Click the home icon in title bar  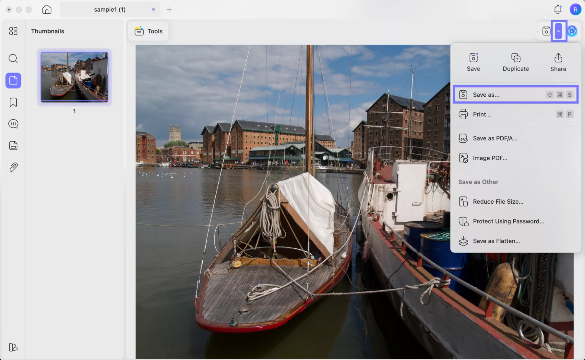click(x=47, y=9)
